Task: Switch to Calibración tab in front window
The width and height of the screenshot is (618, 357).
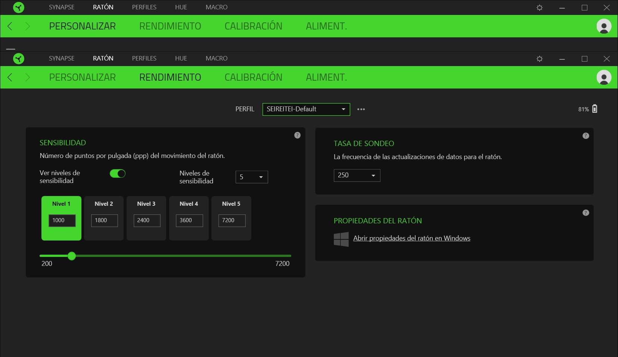Action: (x=254, y=77)
